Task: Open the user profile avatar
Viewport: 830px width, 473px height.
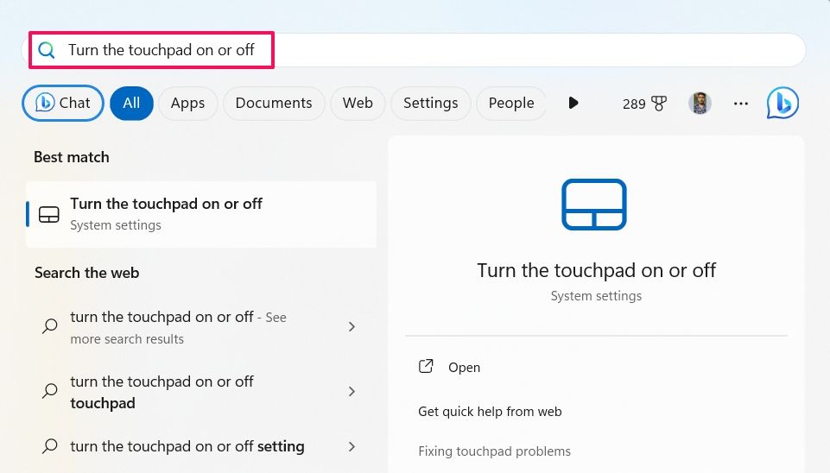Action: [x=700, y=104]
